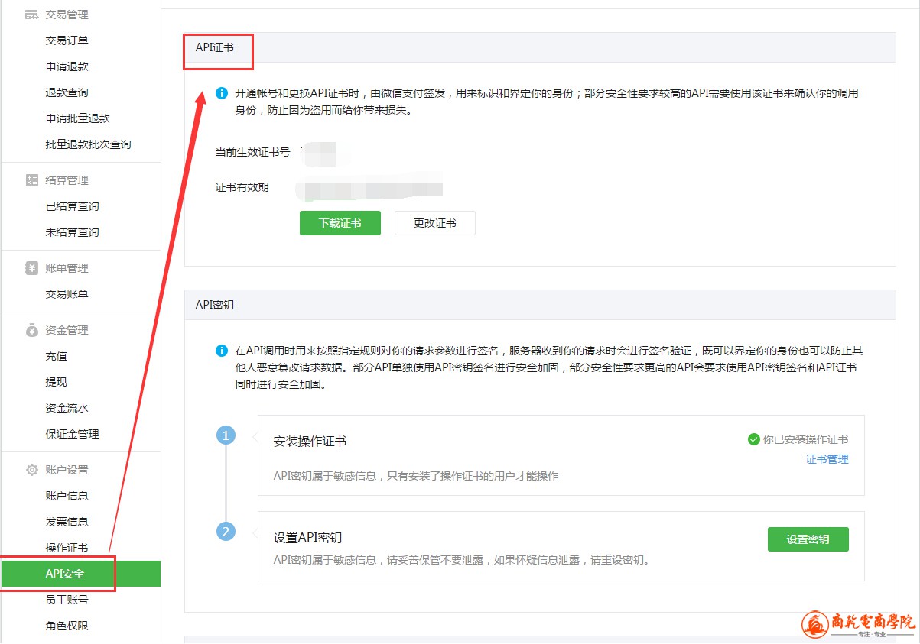Open 已结算查询 in the sidebar
The width and height of the screenshot is (920, 644).
[72, 206]
